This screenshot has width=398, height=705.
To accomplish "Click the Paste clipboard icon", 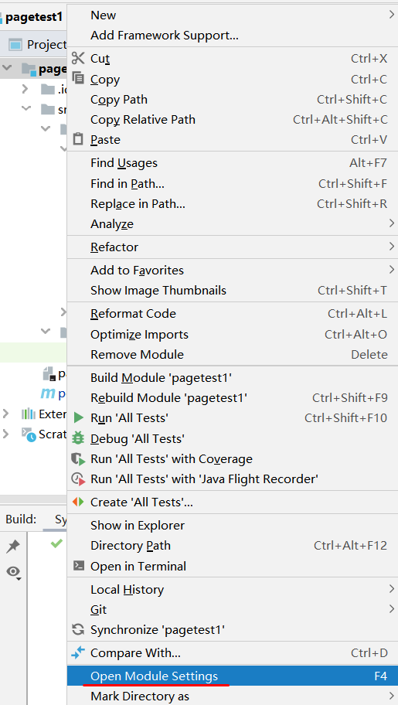I will [78, 139].
